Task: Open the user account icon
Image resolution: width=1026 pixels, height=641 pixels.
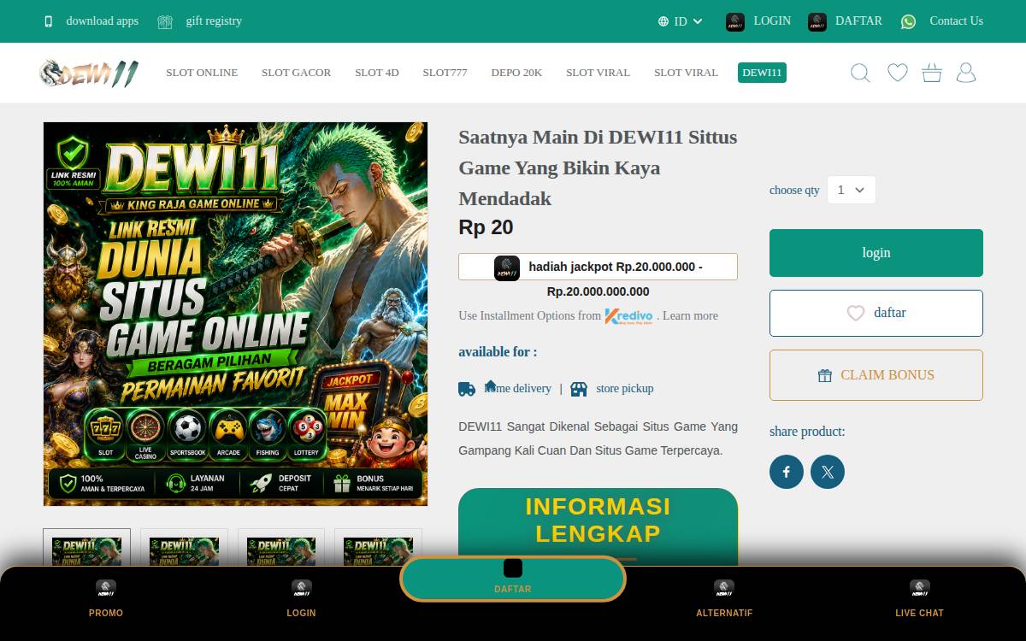Action: pyautogui.click(x=966, y=74)
